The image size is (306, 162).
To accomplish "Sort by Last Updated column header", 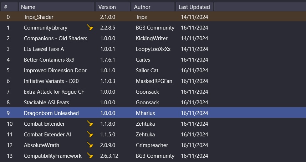I will coord(194,7).
